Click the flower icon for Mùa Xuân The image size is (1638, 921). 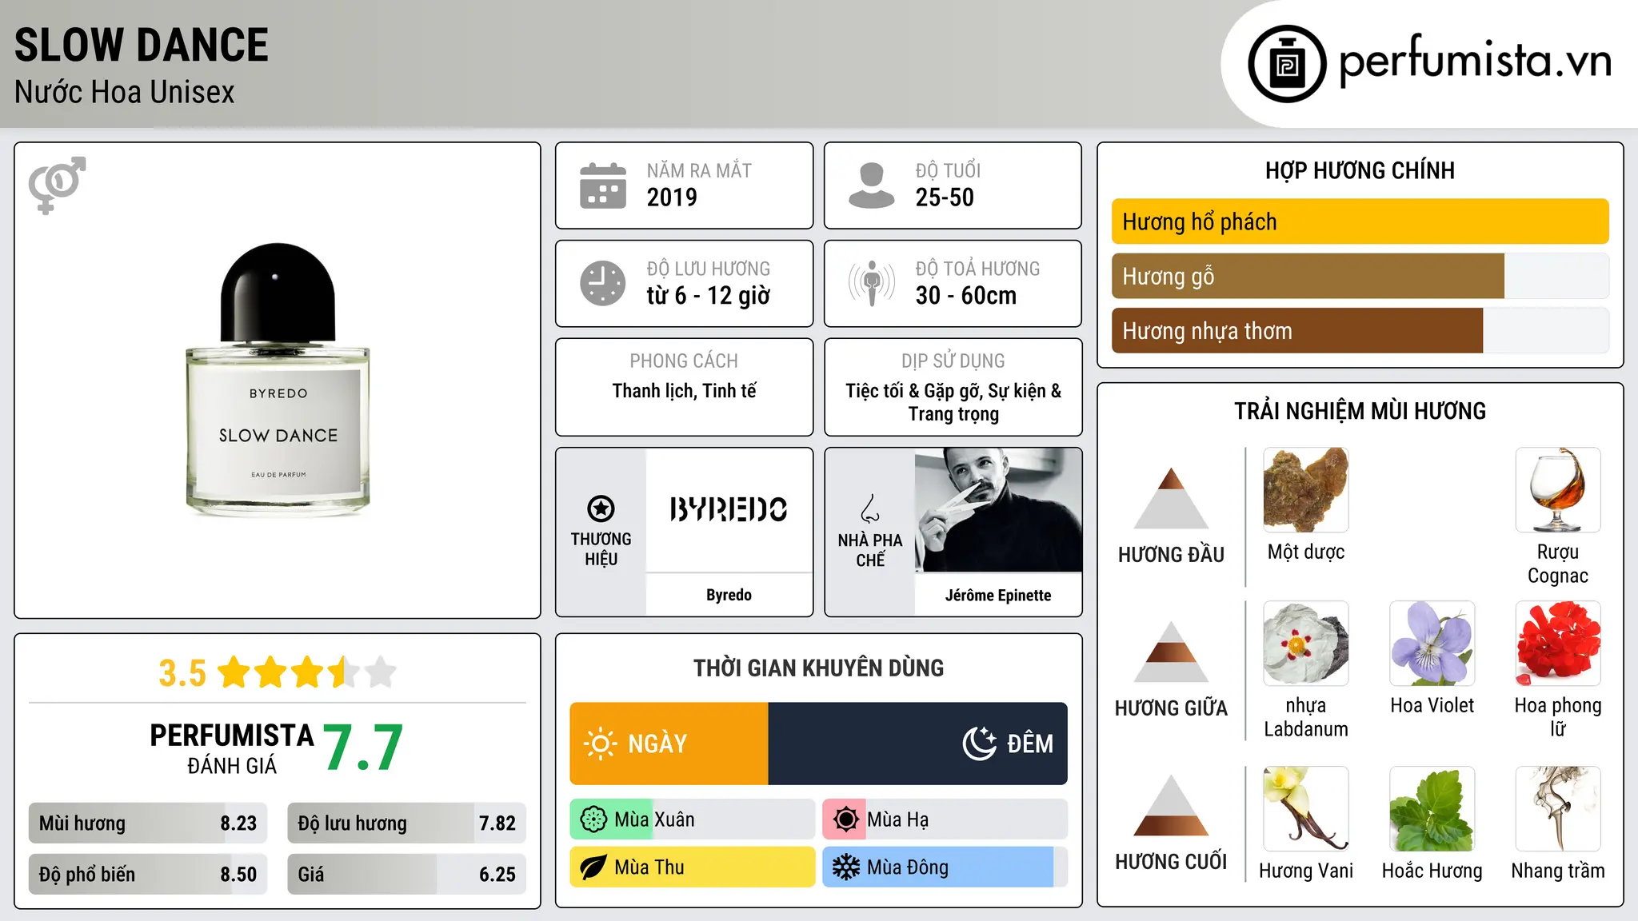coord(593,819)
